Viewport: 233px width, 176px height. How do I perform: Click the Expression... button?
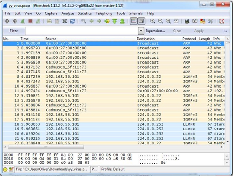click(155, 31)
